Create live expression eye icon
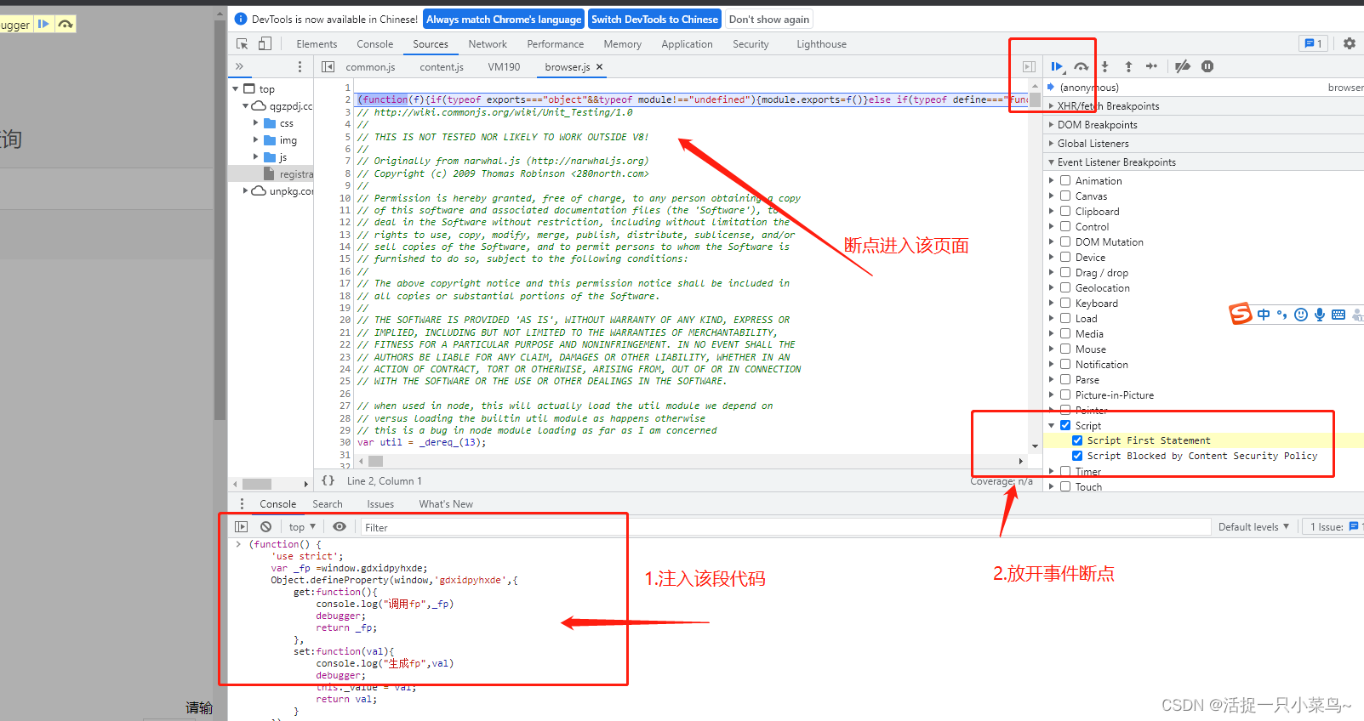The height and width of the screenshot is (721, 1364). coord(340,526)
